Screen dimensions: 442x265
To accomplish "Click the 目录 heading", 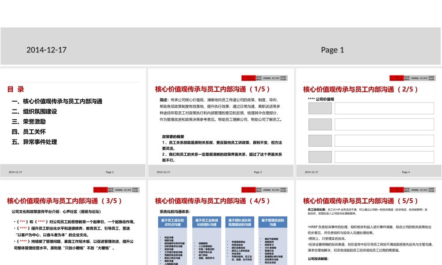I will coord(15,89).
